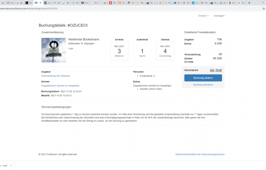This screenshot has width=266, height=170.
Task: Open the Übernachtung mit Frühstück offer link
Action: pyautogui.click(x=56, y=76)
